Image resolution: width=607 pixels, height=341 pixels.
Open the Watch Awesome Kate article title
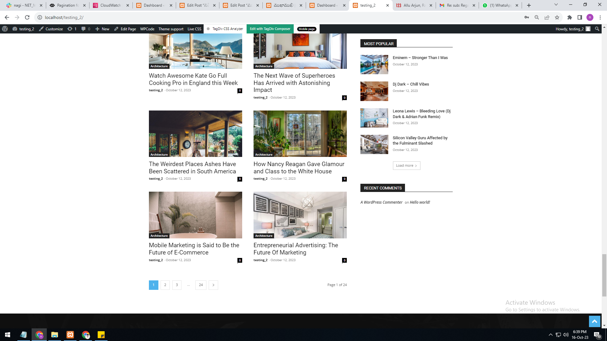tap(193, 79)
